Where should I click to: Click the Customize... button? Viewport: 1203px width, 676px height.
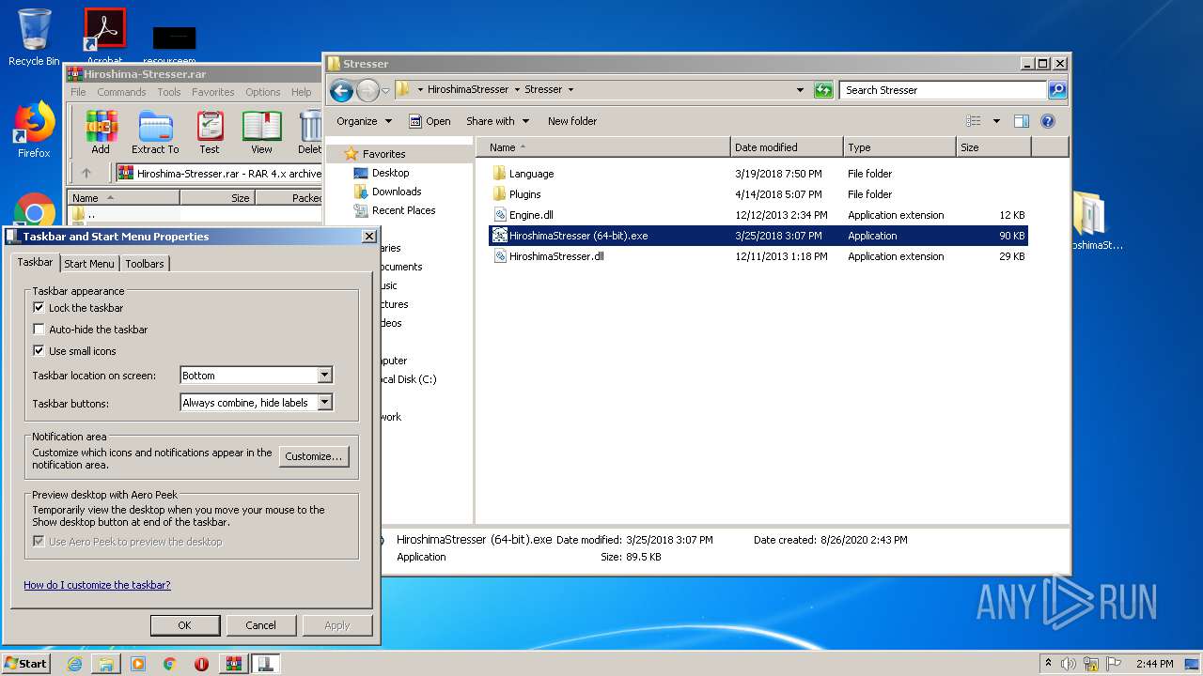[314, 456]
